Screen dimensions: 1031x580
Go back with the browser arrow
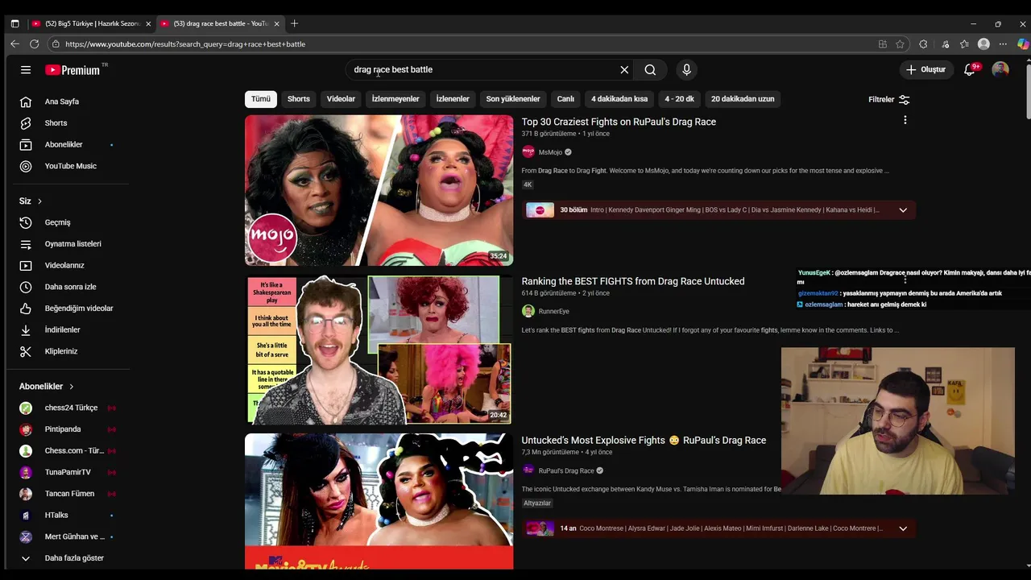14,44
